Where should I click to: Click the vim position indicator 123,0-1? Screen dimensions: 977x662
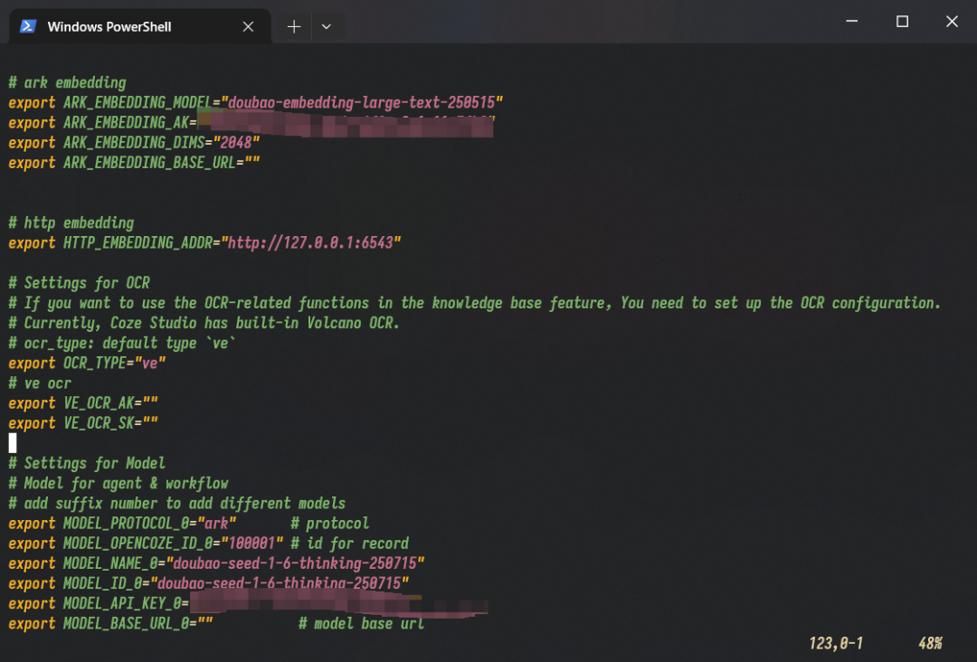pyautogui.click(x=836, y=643)
